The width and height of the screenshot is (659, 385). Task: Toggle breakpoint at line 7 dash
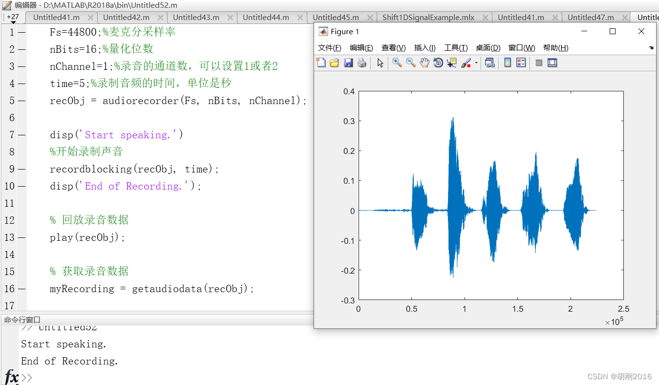pyautogui.click(x=21, y=135)
